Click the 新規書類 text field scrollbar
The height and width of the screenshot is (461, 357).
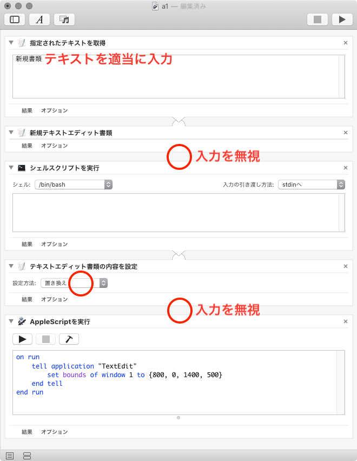point(342,76)
